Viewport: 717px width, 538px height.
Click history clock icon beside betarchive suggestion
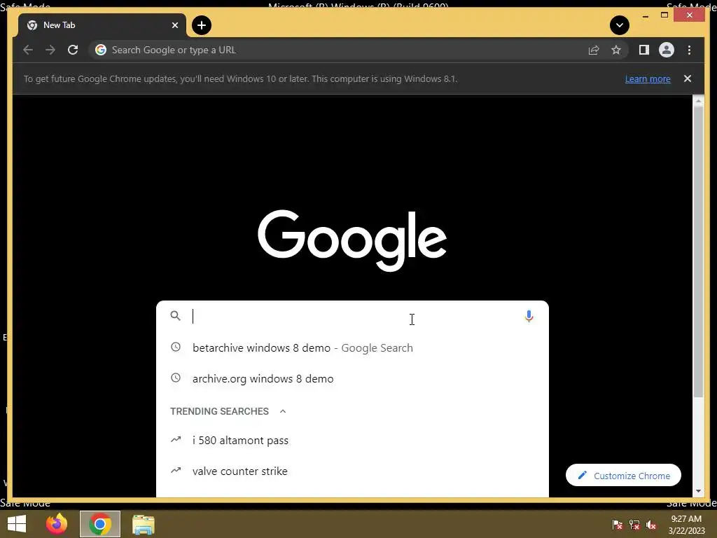tap(176, 347)
